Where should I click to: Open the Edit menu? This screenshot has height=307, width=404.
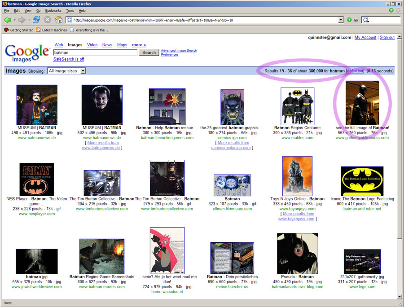click(17, 11)
